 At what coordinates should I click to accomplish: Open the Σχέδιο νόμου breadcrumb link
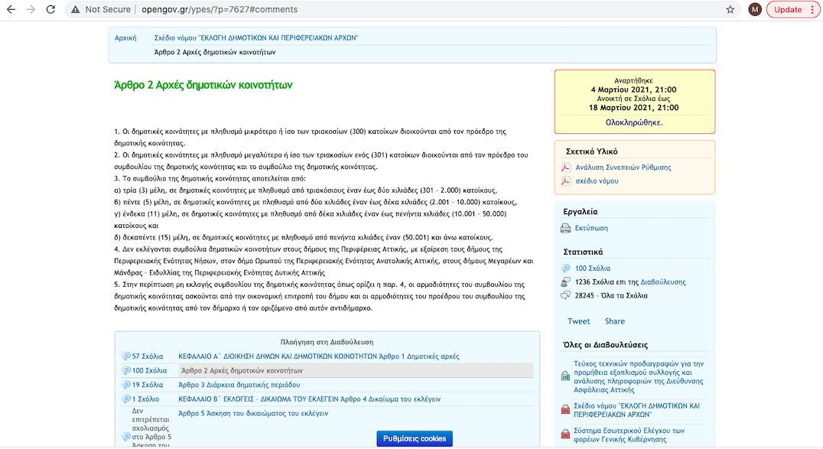coord(256,37)
